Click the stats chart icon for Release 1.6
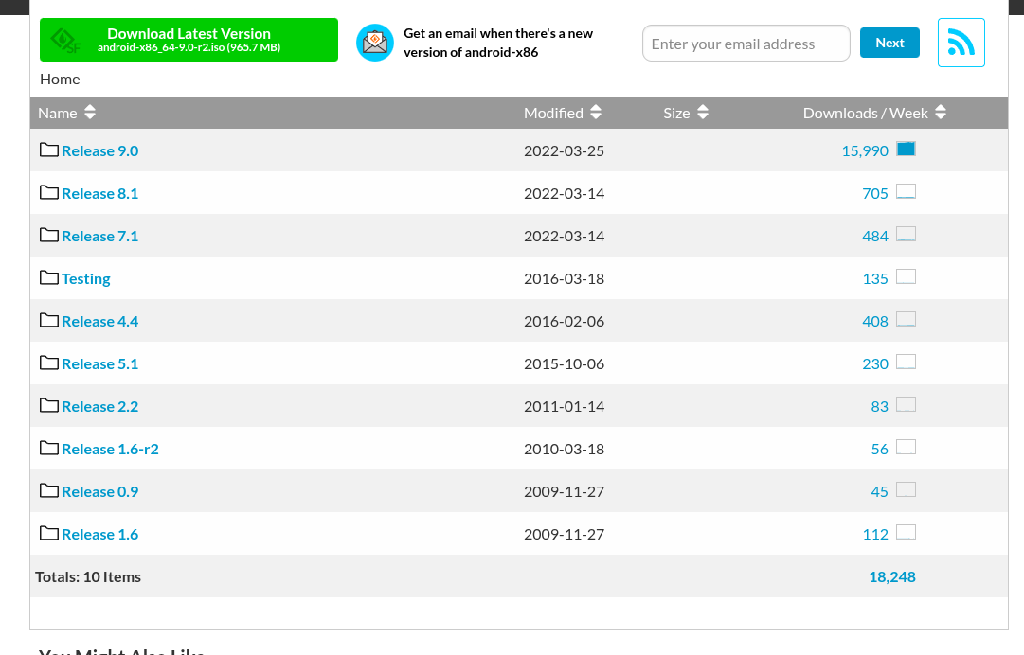Viewport: 1024px width, 655px height. click(906, 533)
